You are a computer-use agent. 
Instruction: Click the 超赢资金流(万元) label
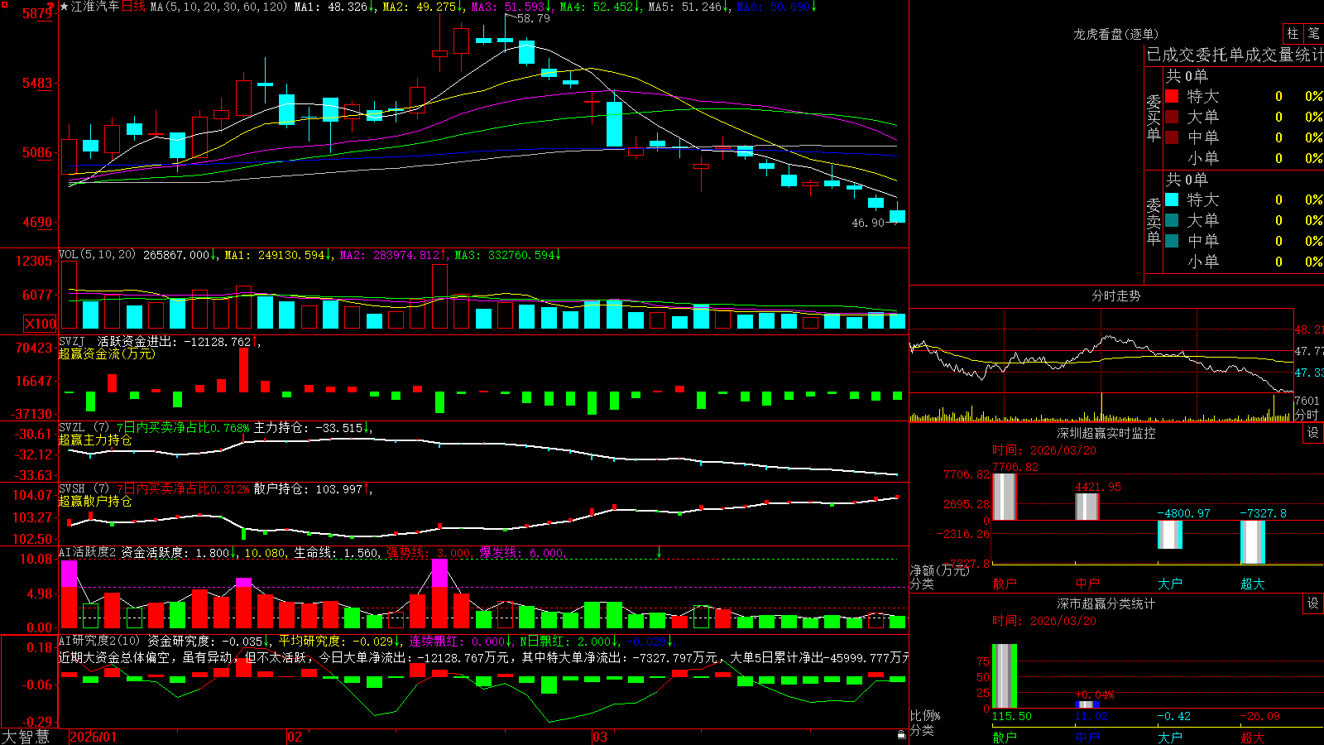pos(107,353)
